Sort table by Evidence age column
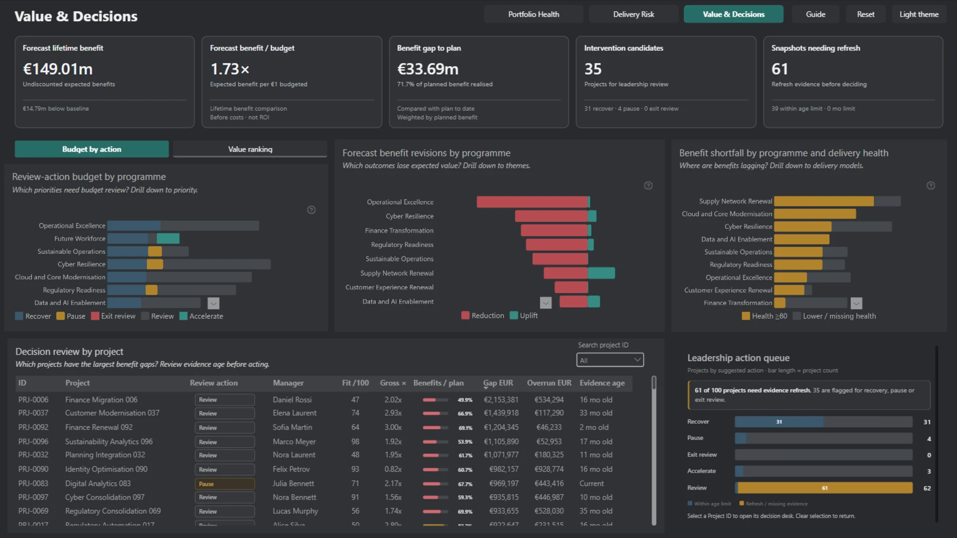Image resolution: width=957 pixels, height=538 pixels. point(602,383)
